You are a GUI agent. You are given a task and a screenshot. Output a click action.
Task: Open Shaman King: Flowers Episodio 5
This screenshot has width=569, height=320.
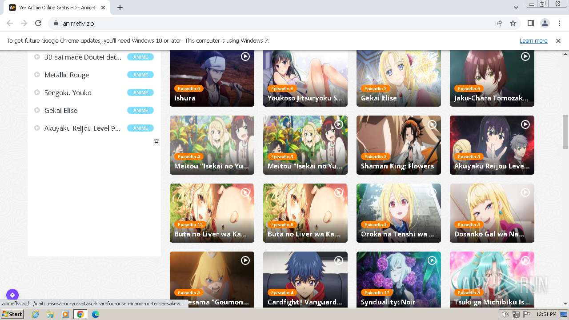coord(399,145)
